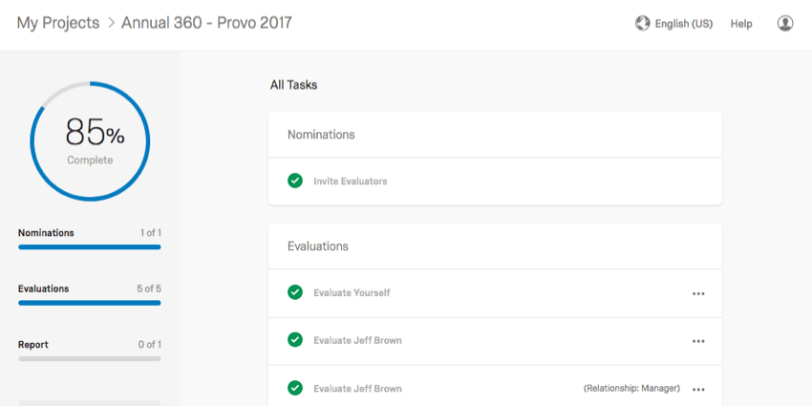Select Annual 360 - Provo 2017 breadcrumb
Viewport: 812px width, 406px height.
coord(206,23)
